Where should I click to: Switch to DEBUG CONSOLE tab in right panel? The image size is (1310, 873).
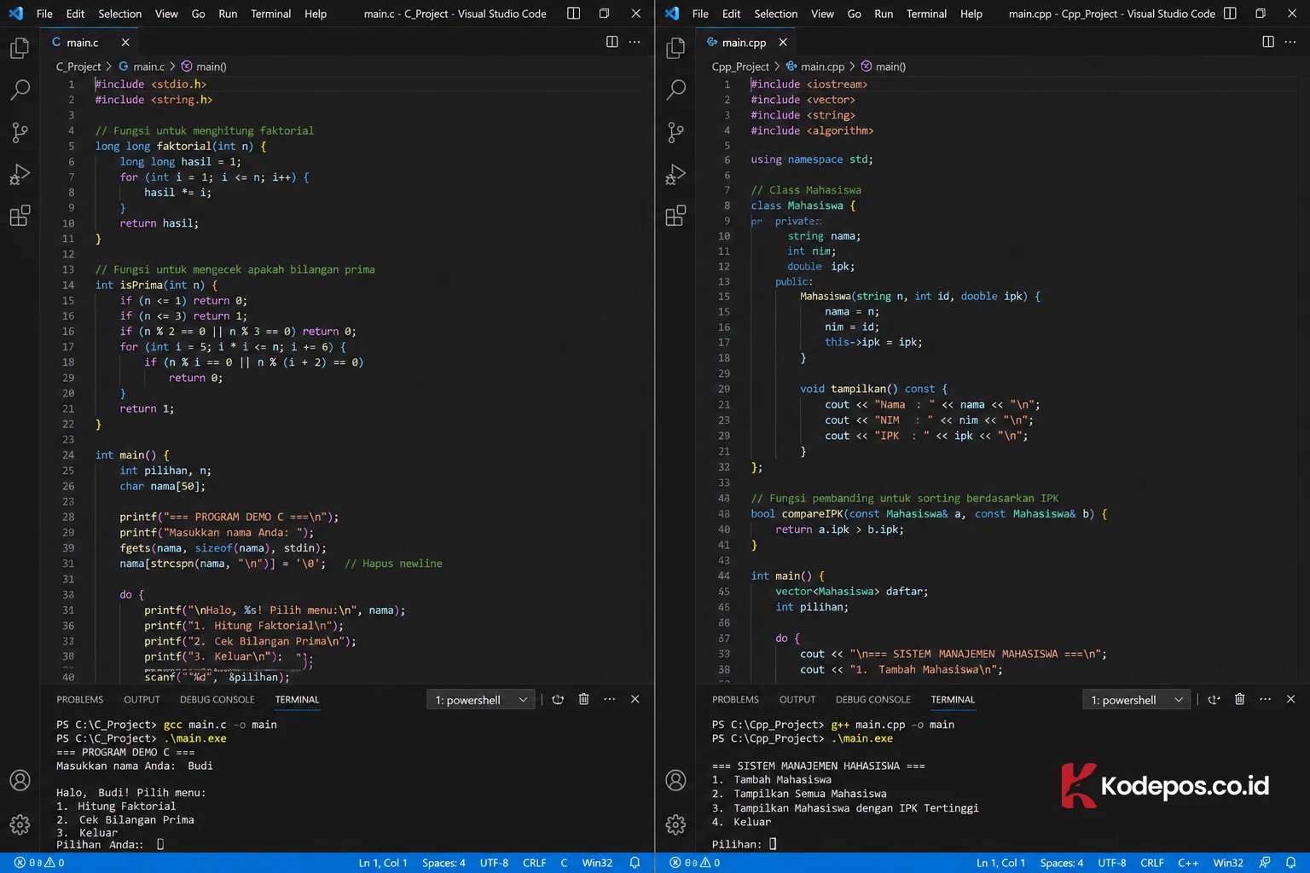pos(873,699)
